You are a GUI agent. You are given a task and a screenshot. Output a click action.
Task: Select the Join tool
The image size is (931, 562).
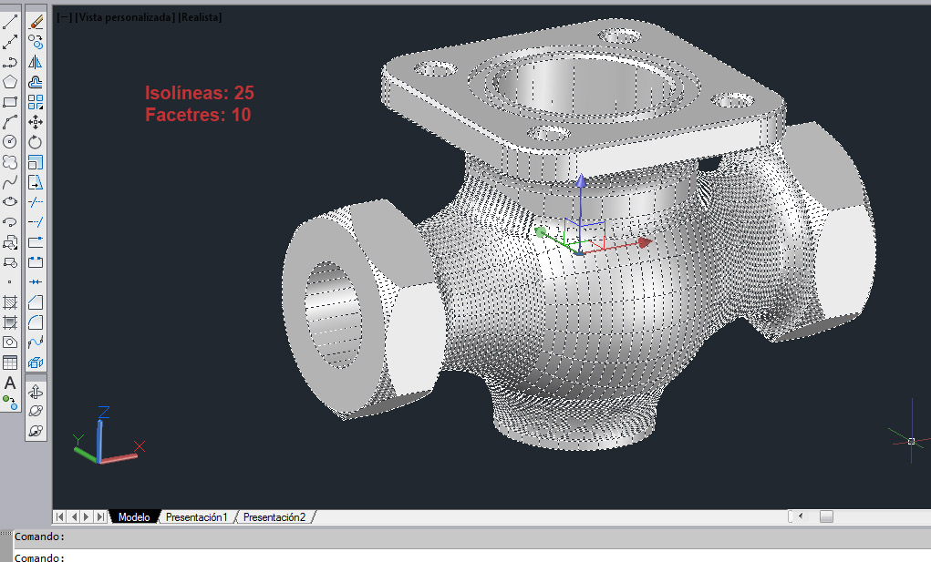click(36, 282)
